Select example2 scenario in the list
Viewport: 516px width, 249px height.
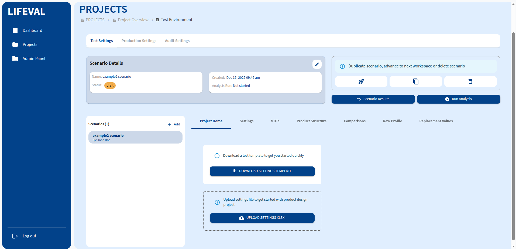pos(135,137)
